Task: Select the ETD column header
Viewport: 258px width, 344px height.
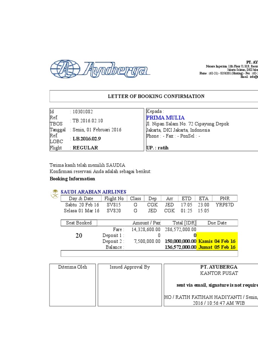Action: pos(186,198)
